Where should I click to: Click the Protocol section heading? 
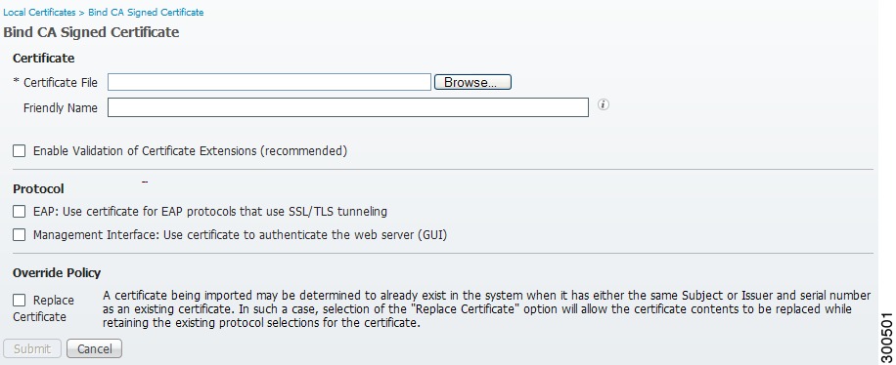[x=38, y=188]
